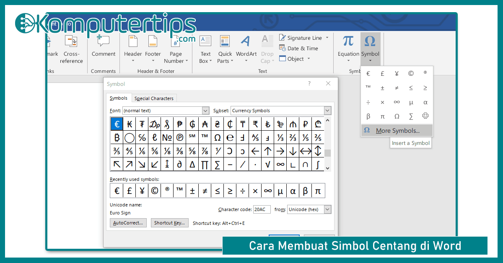Switch to the Symbols tab
This screenshot has height=263, width=503.
[x=119, y=98]
